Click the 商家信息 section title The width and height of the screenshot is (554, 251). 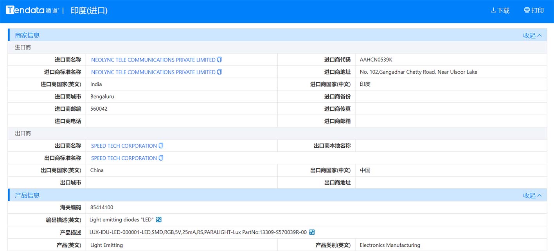pyautogui.click(x=27, y=35)
